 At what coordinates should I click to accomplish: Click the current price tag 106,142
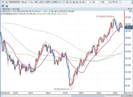click(x=129, y=27)
